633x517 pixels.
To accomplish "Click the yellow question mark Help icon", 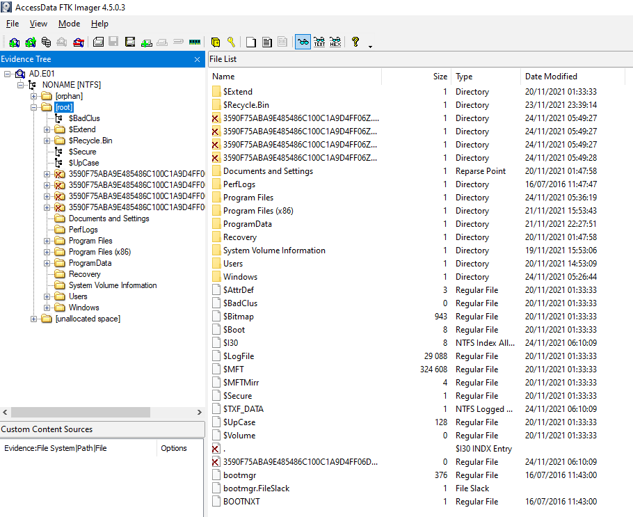I will [355, 42].
